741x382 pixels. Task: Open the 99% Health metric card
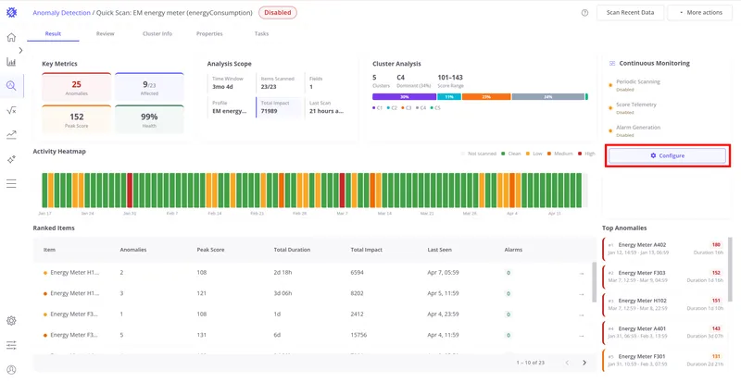click(149, 119)
